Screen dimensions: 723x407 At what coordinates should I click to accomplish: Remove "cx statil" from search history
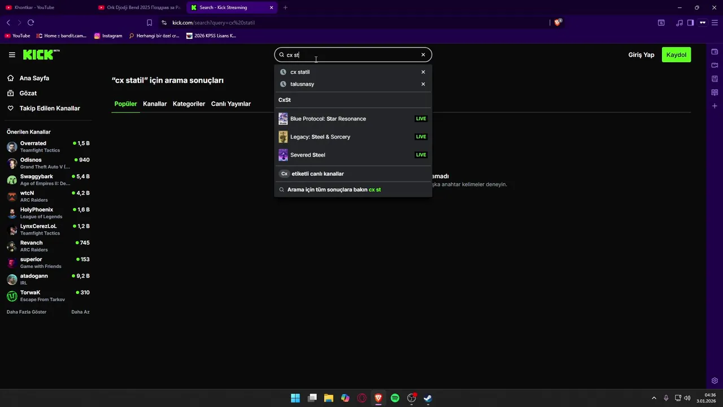click(x=423, y=72)
